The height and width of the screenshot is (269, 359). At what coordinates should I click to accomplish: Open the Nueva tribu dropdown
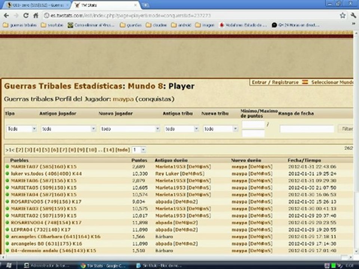221,129
